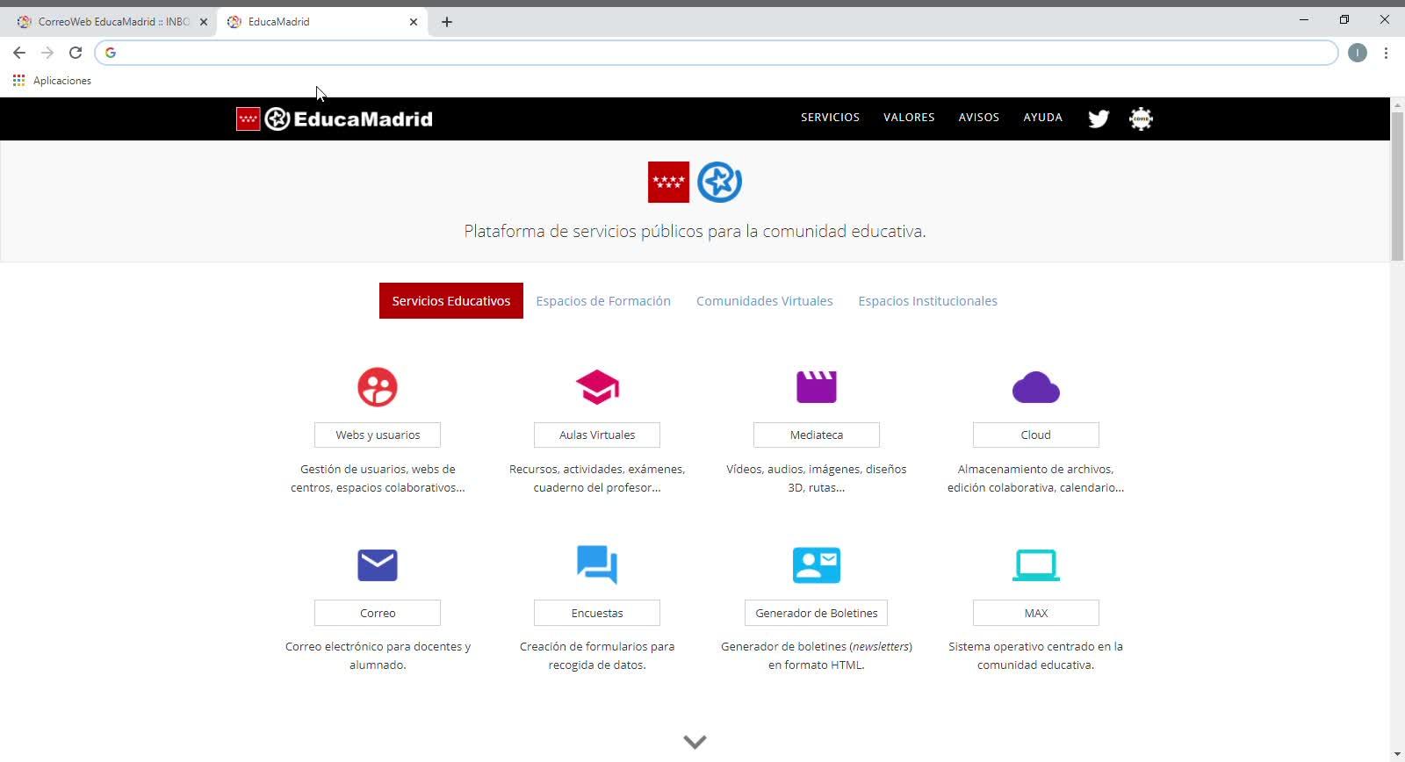The width and height of the screenshot is (1405, 762).
Task: Open the Aulas Virtuales graduation cap icon
Action: coord(597,387)
